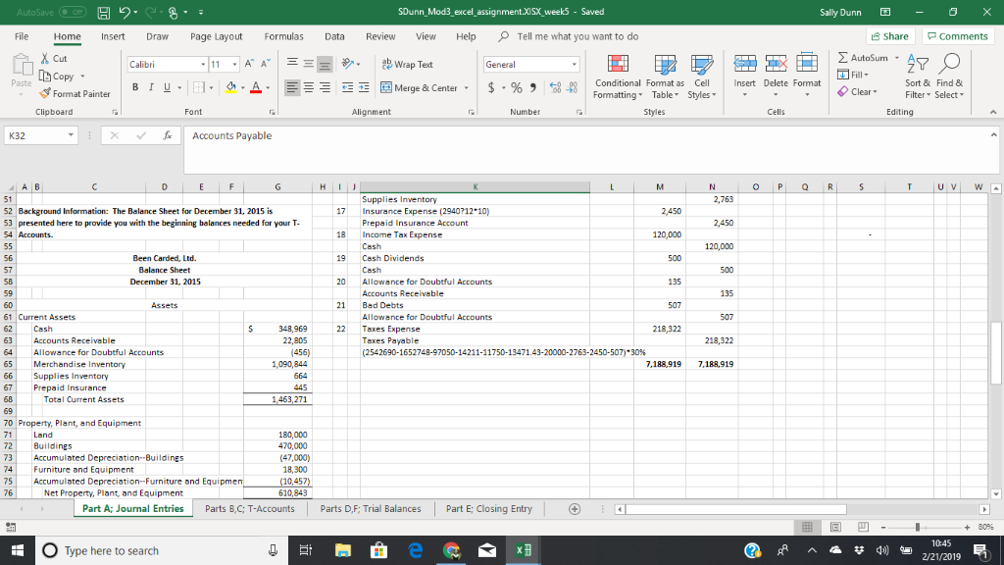Toggle Wrap Text on selected cell
This screenshot has width=1004, height=565.
pyautogui.click(x=407, y=65)
